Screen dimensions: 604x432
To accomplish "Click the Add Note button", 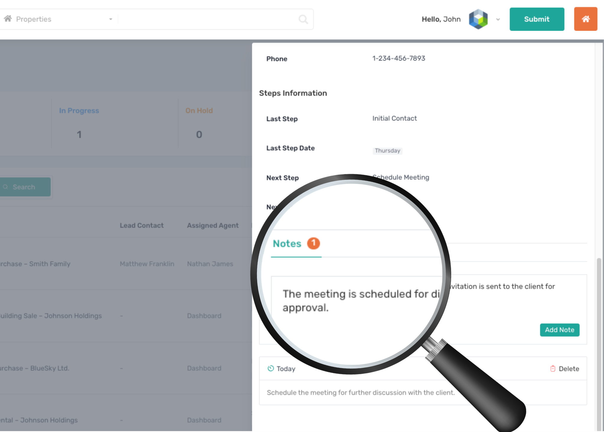I will tap(559, 330).
